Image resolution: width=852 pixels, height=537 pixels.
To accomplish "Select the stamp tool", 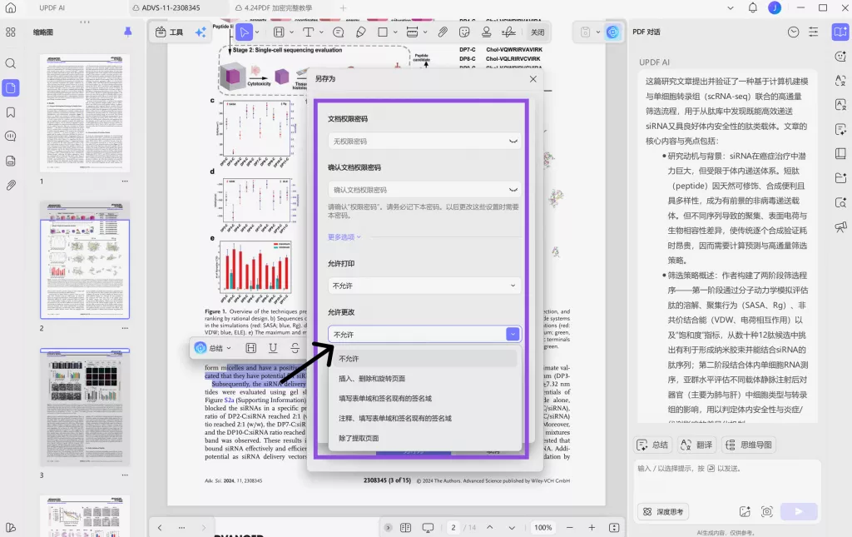I will click(x=486, y=32).
